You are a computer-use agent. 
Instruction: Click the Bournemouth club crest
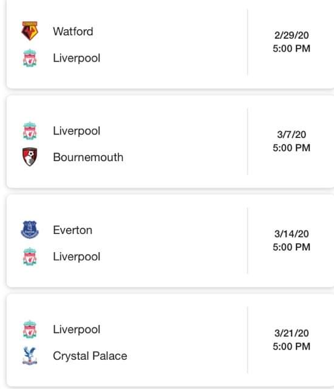30,157
